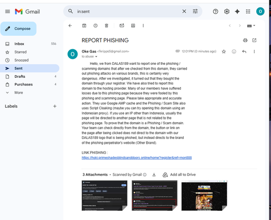Click the sender name Oke Gas
The width and height of the screenshot is (271, 220).
click(89, 51)
